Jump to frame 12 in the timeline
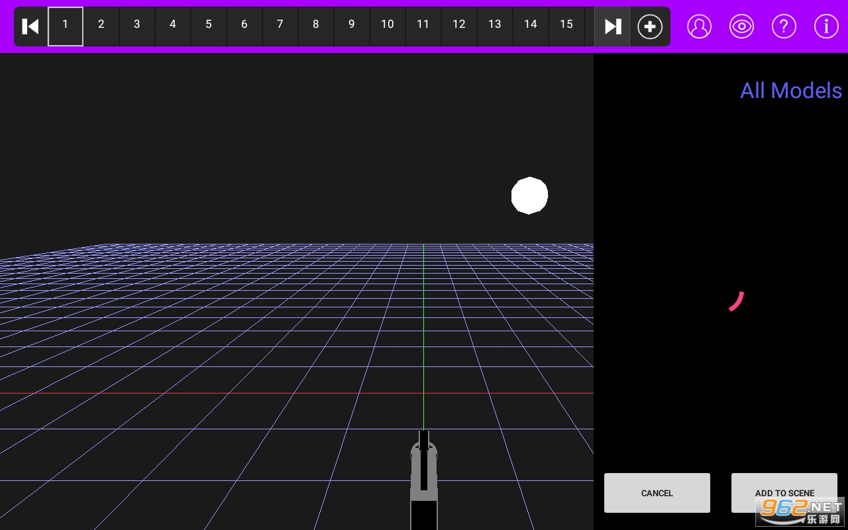This screenshot has height=530, width=848. (x=459, y=26)
